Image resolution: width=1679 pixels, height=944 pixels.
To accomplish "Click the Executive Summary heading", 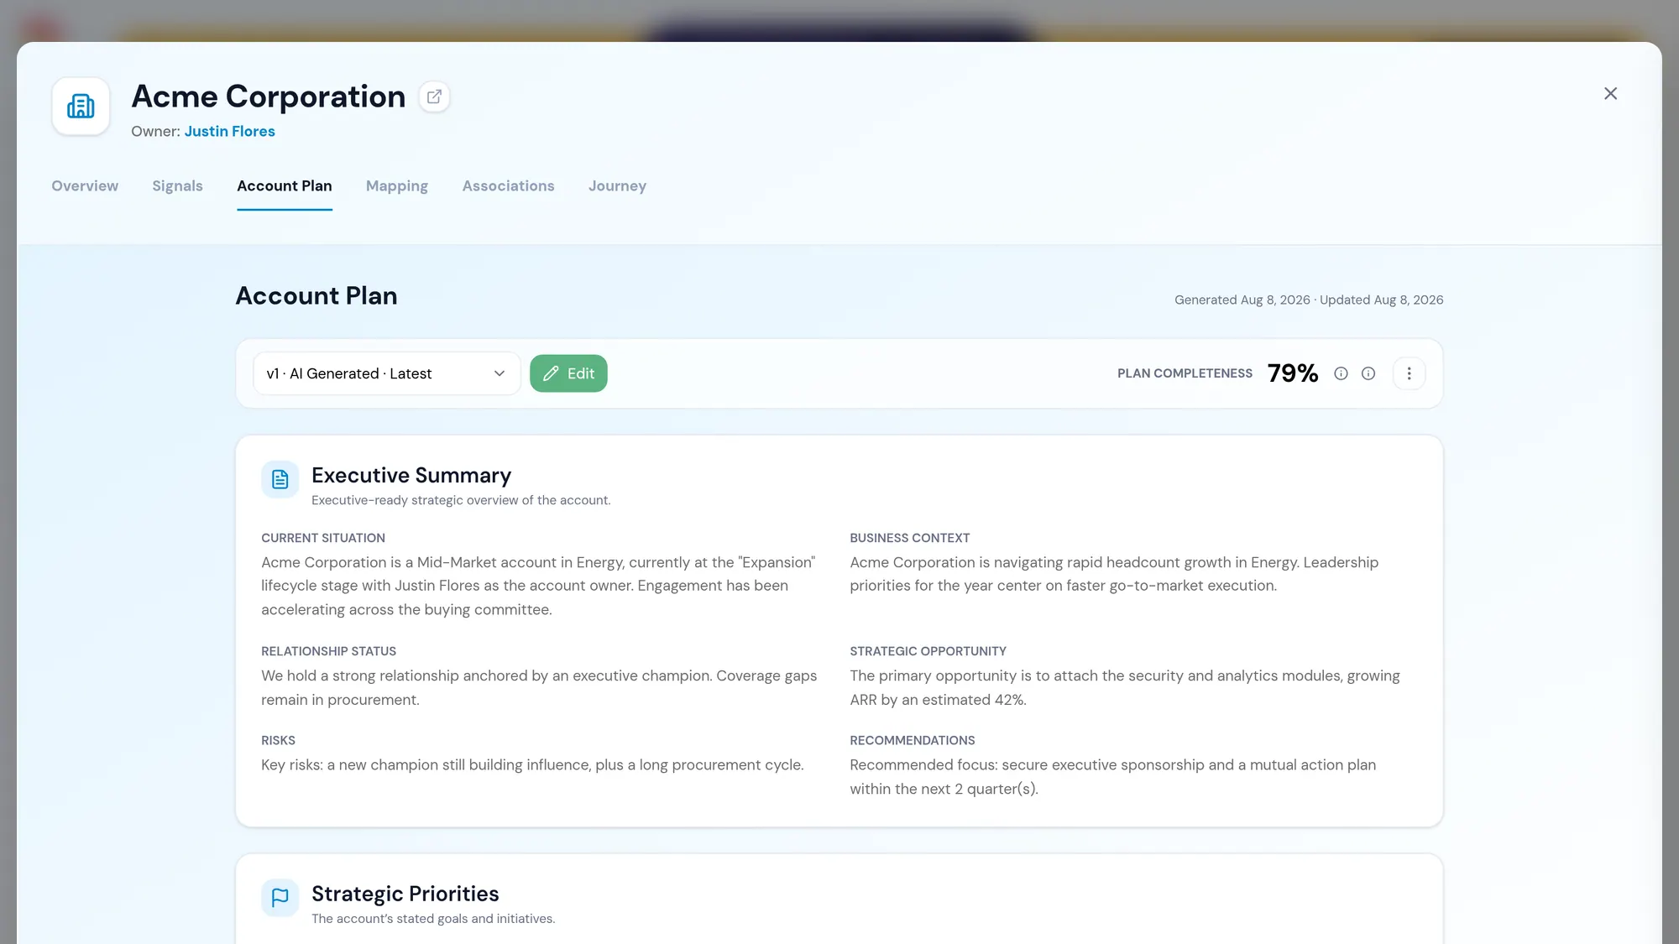I will tap(411, 476).
